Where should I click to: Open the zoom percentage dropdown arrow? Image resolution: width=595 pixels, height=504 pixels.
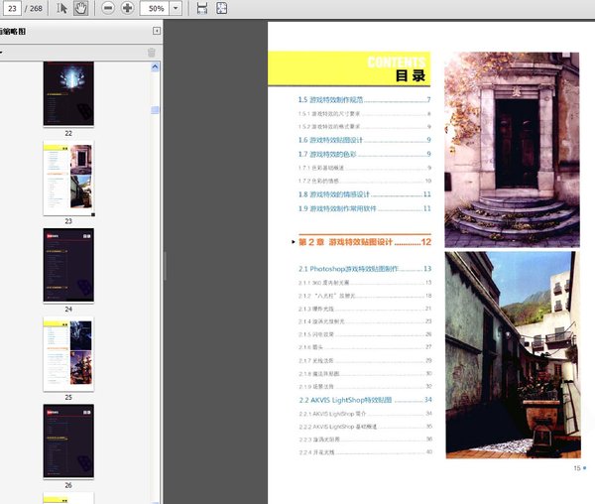click(x=176, y=8)
